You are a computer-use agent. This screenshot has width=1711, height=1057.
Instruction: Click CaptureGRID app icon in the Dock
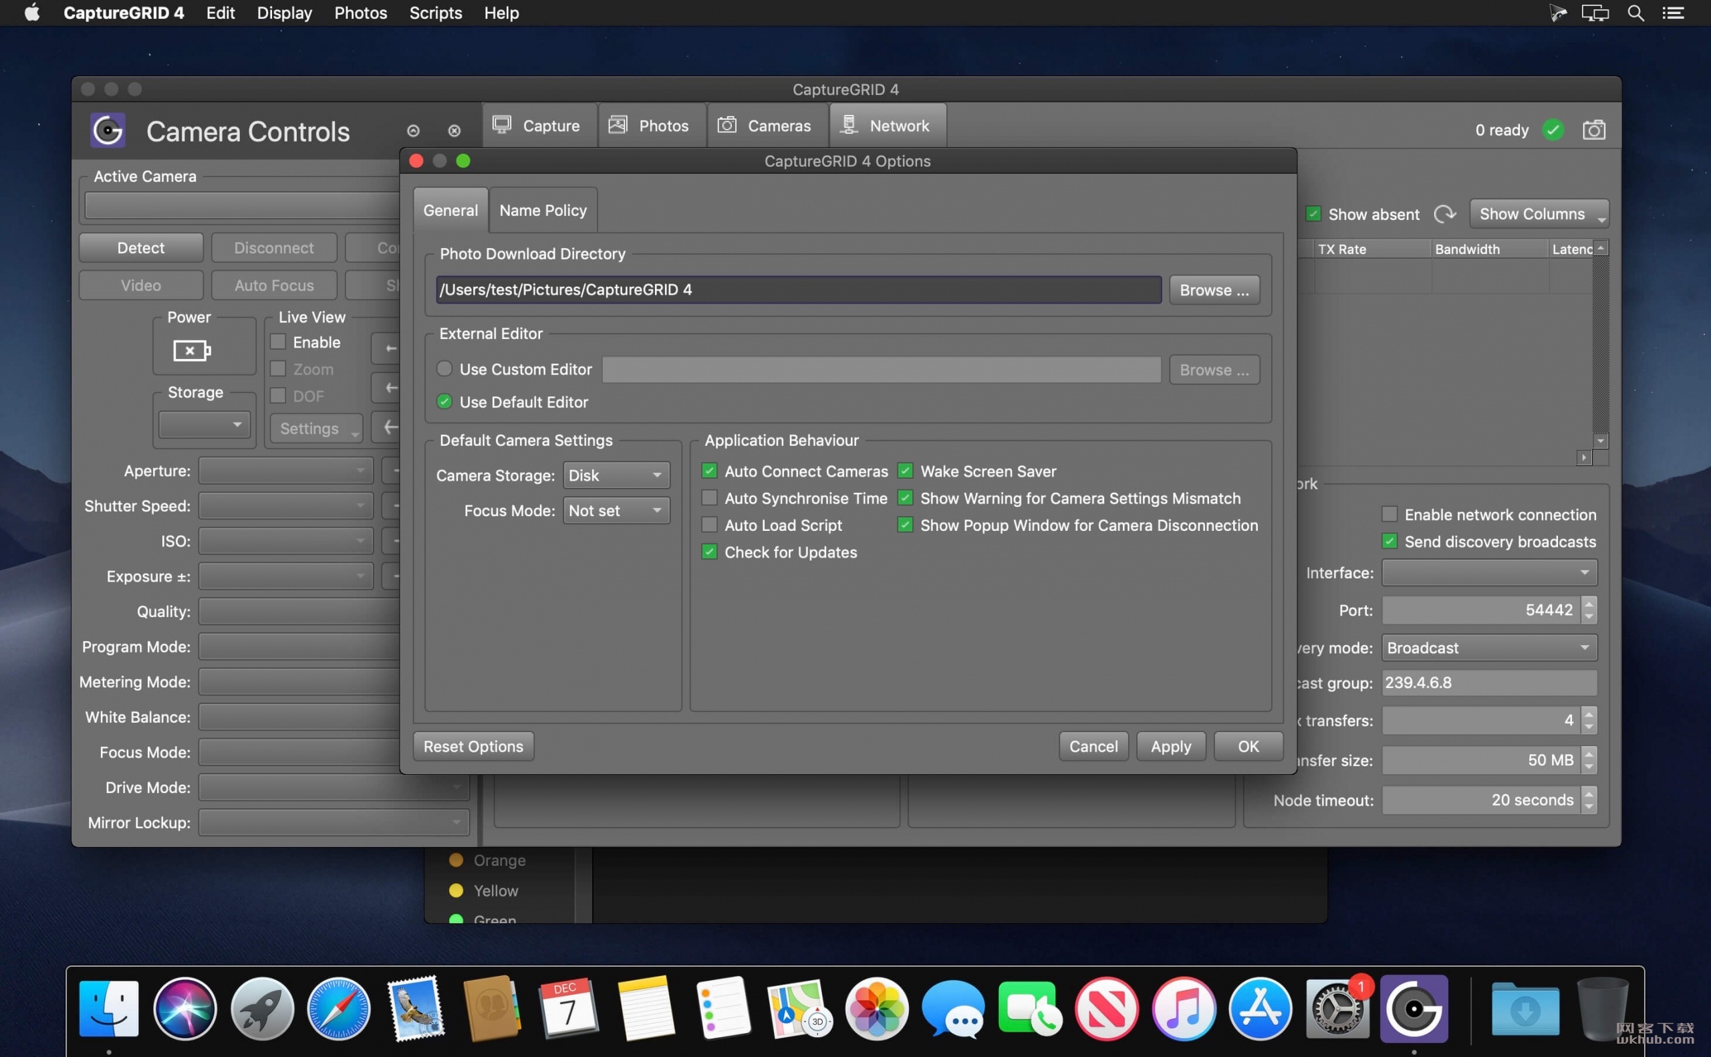click(x=1415, y=1009)
